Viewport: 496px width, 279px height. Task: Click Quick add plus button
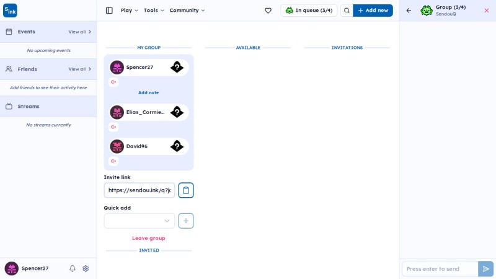coord(185,221)
